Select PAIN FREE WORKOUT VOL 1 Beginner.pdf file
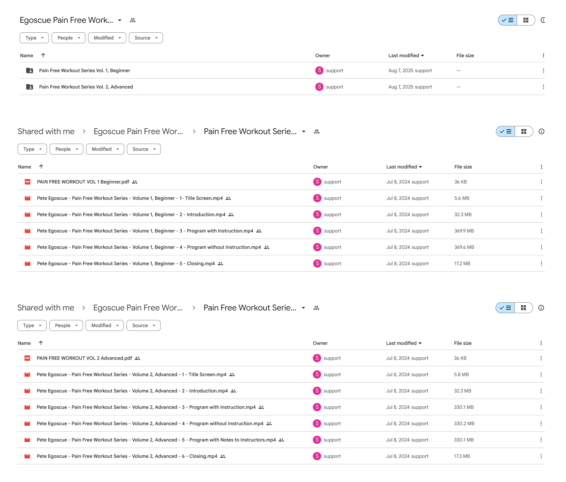Image resolution: width=566 pixels, height=482 pixels. click(x=83, y=182)
